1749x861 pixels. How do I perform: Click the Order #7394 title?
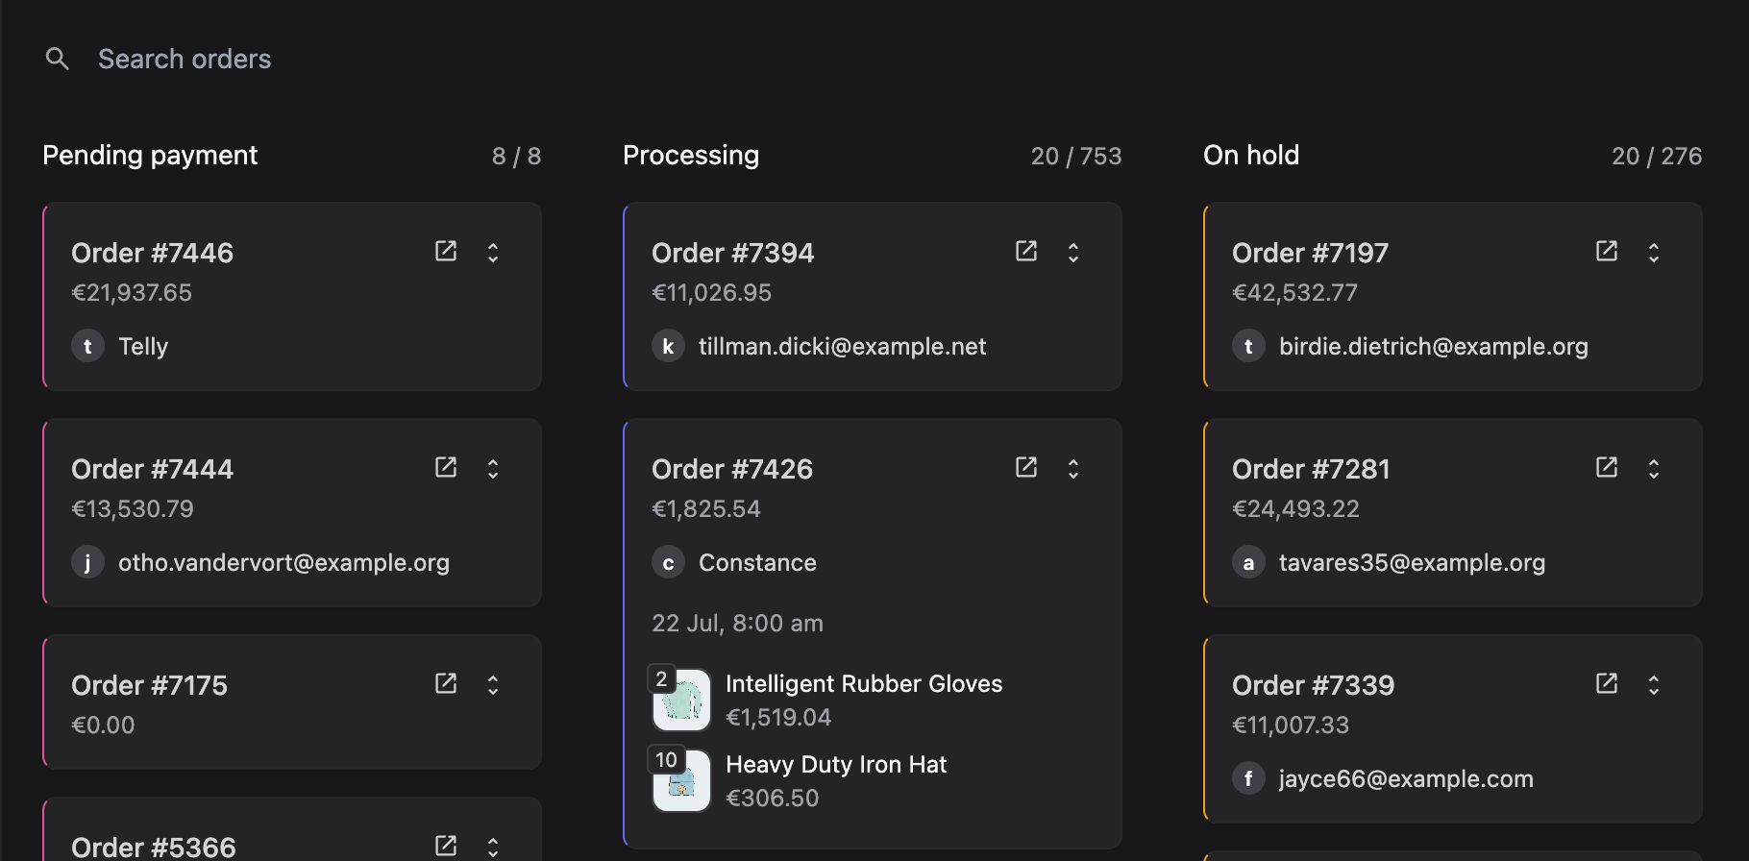pos(733,253)
